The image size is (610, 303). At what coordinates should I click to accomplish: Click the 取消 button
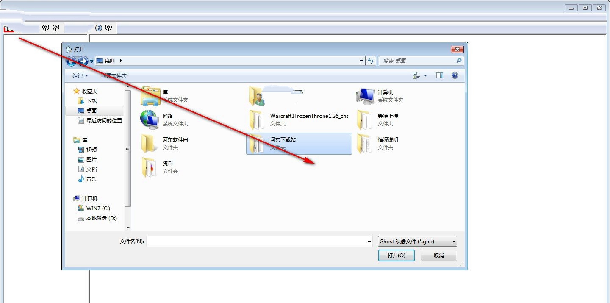(x=439, y=256)
